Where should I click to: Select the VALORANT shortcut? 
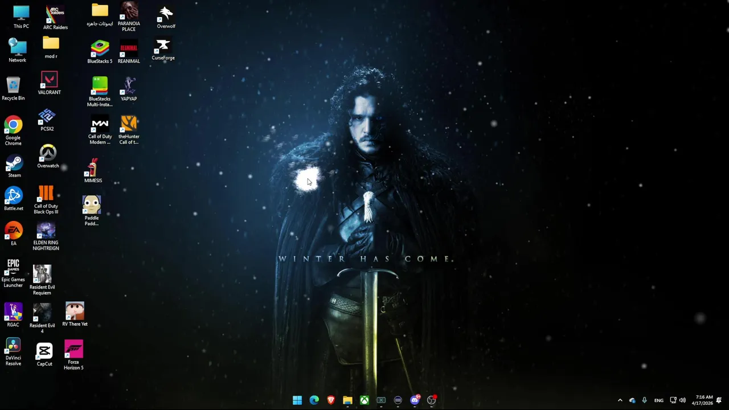click(49, 83)
